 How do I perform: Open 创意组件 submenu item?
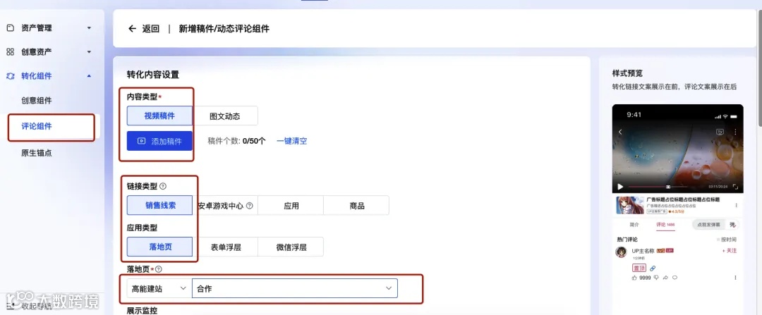pyautogui.click(x=37, y=101)
